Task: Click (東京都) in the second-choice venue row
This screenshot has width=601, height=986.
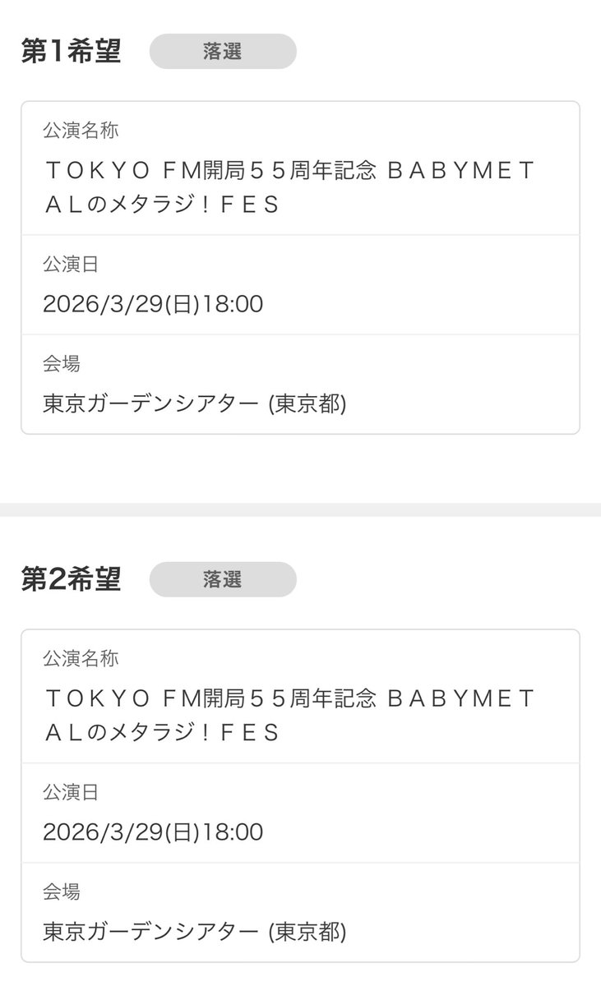Action: pos(308,933)
